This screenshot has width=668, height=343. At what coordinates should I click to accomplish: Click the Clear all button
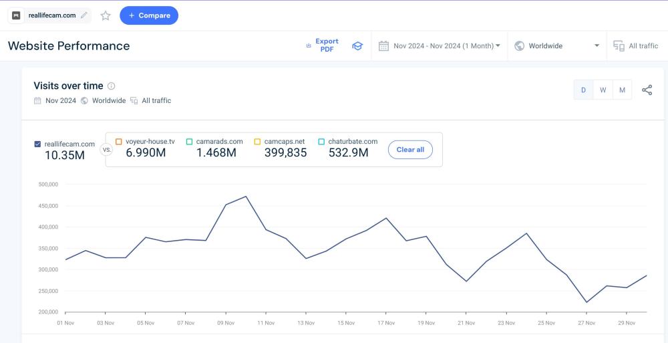tap(410, 150)
